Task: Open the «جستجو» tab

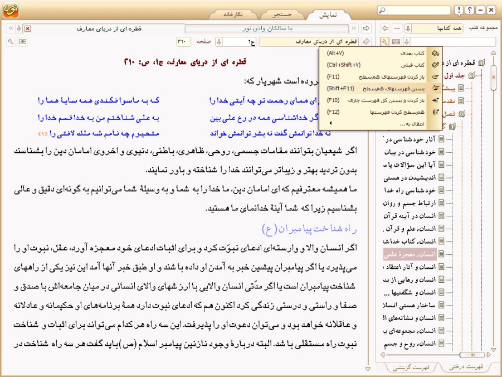Action: point(282,14)
